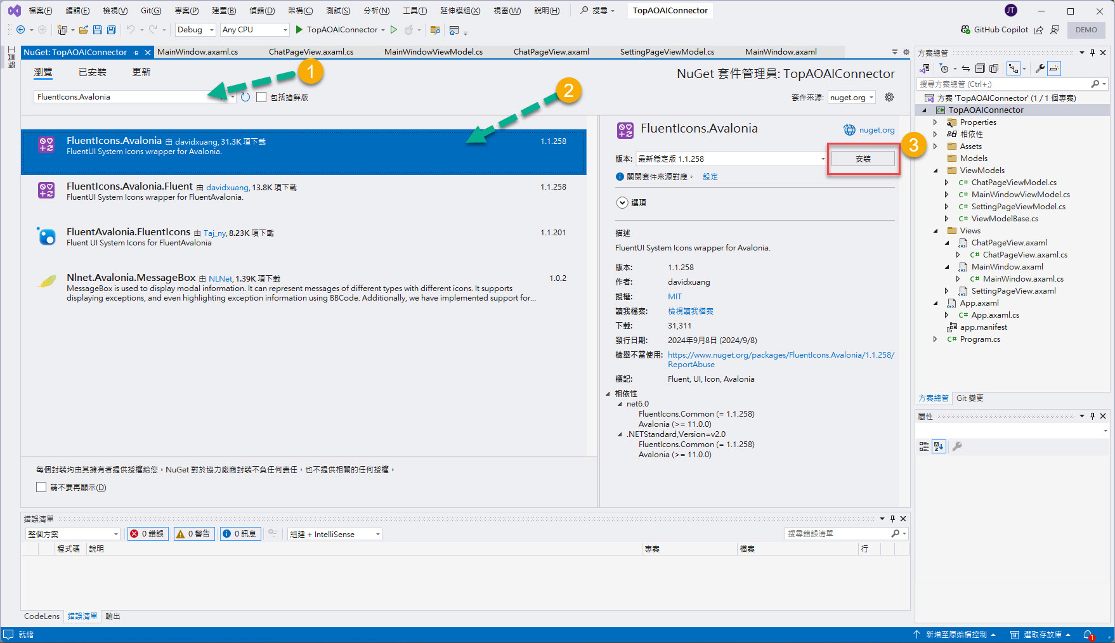
Task: Open the Git(G) menu
Action: [x=151, y=10]
